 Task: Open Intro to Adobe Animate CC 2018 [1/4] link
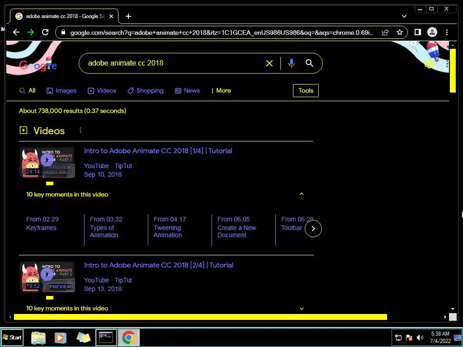(158, 151)
